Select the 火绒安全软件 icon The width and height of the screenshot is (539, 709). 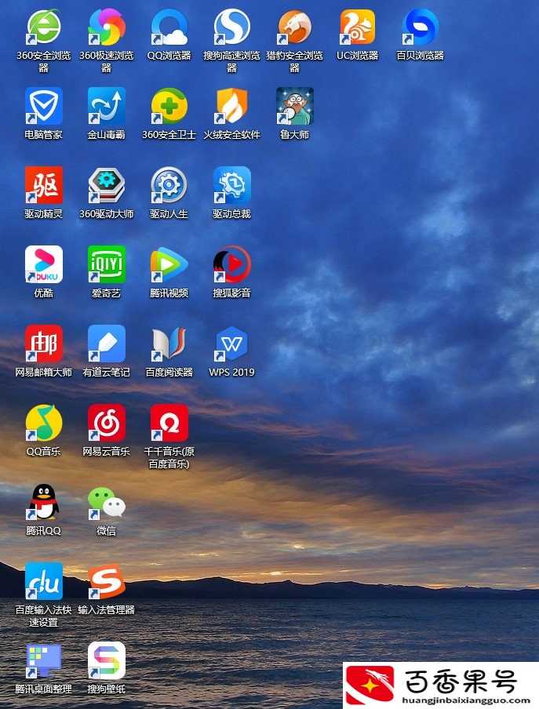coord(232,106)
